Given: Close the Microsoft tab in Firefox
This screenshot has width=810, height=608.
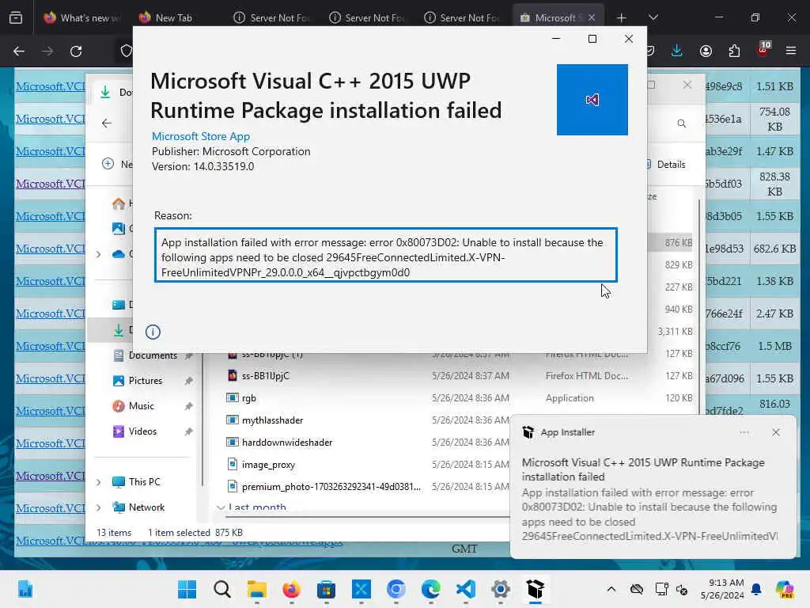Looking at the screenshot, I should (592, 17).
